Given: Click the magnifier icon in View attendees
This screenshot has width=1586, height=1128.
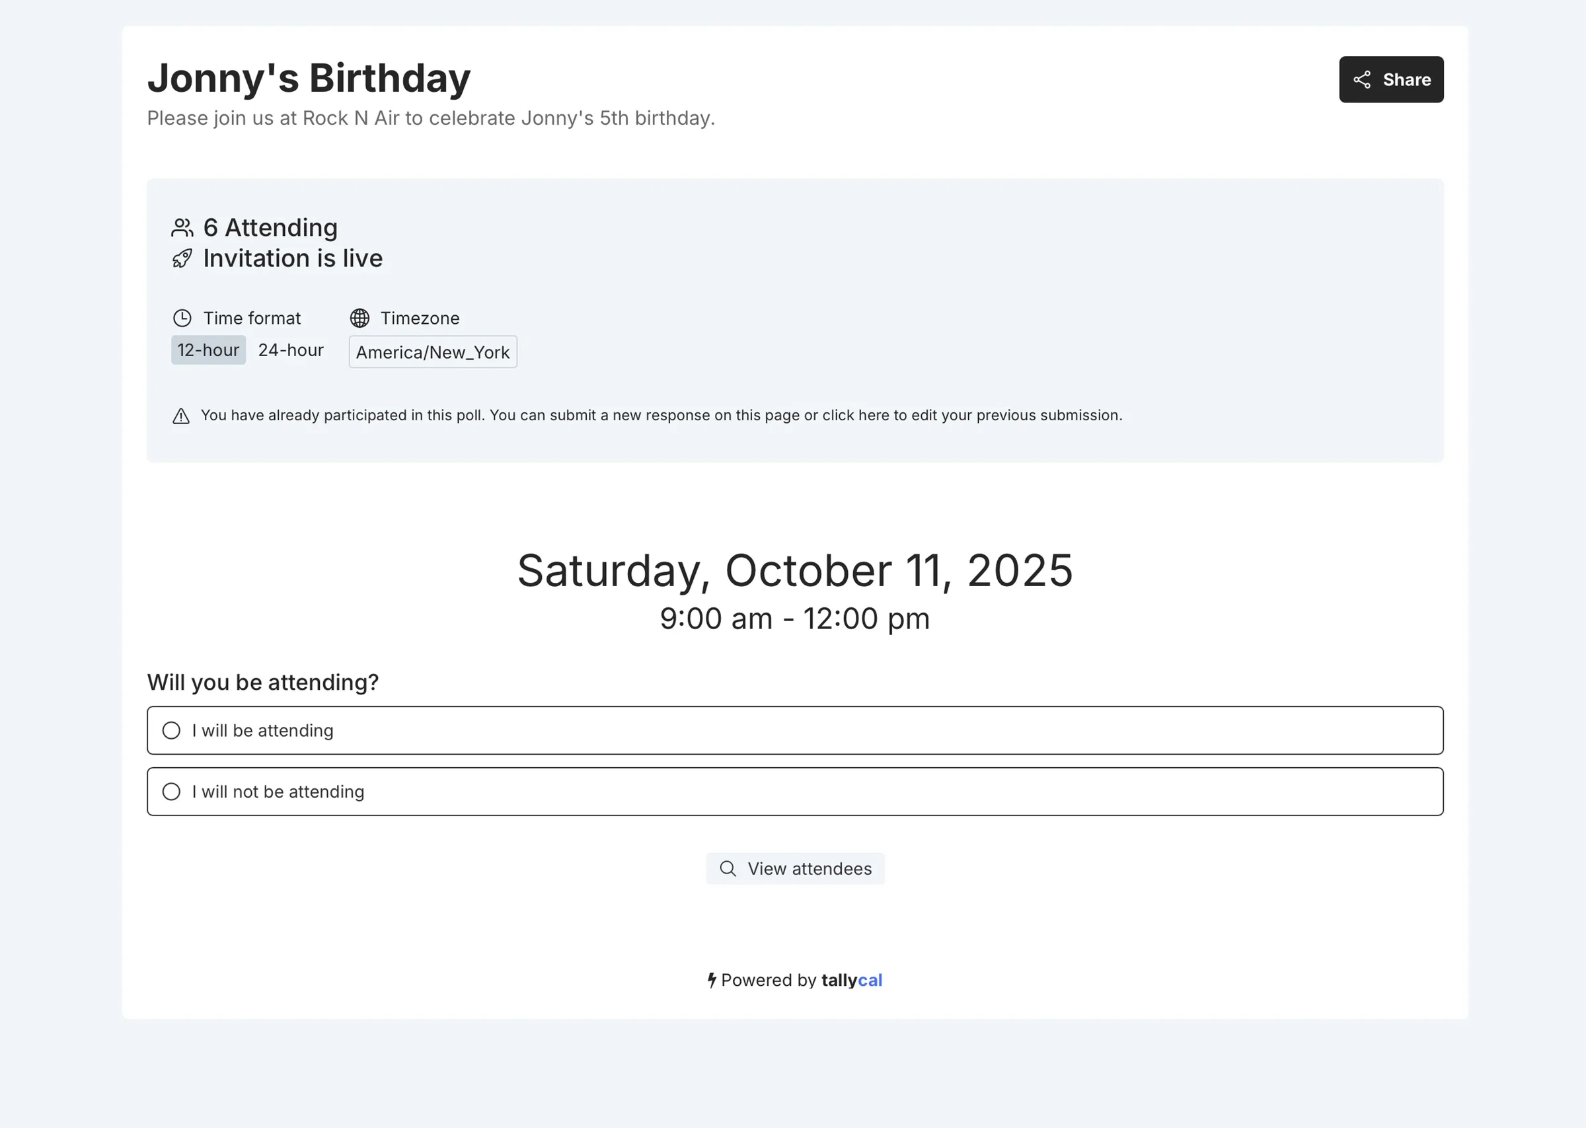Looking at the screenshot, I should pos(728,869).
